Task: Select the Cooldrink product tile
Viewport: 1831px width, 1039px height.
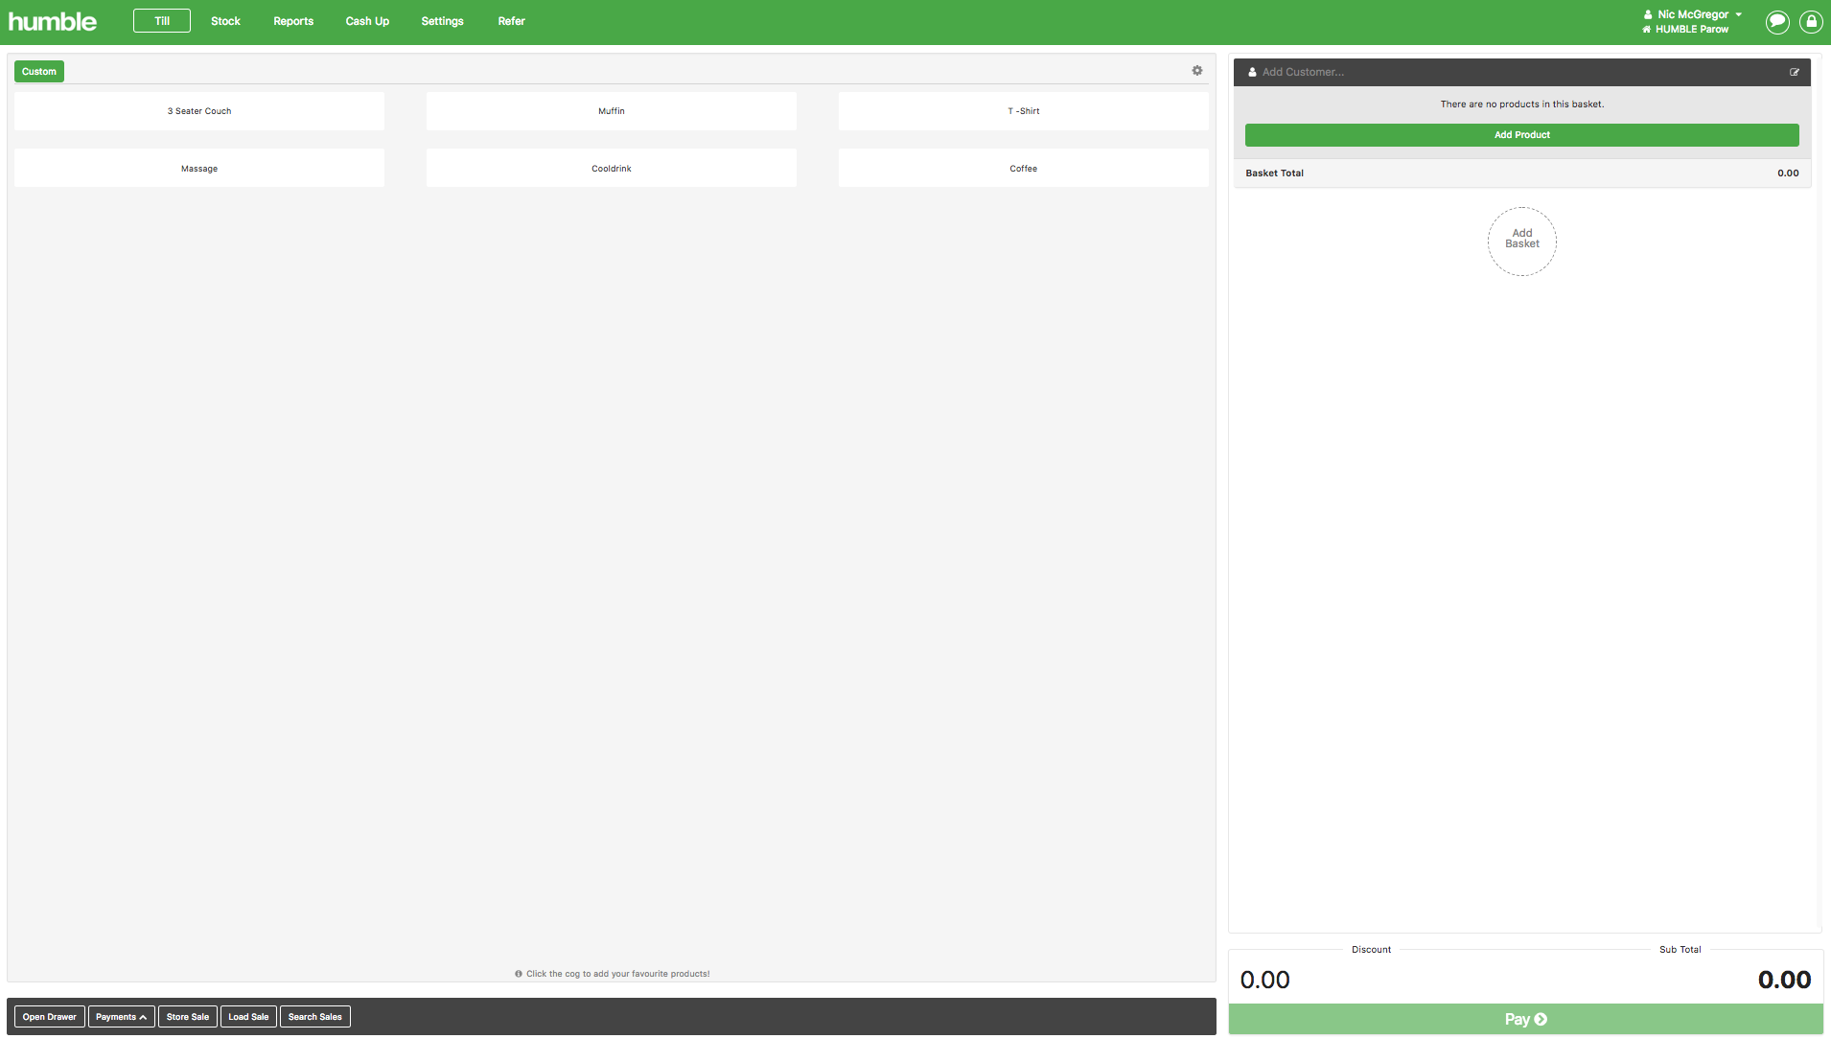Action: click(612, 169)
